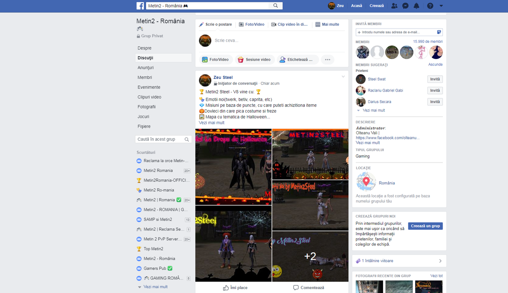Start a Sesiune video
Image resolution: width=508 pixels, height=293 pixels.
click(x=255, y=59)
